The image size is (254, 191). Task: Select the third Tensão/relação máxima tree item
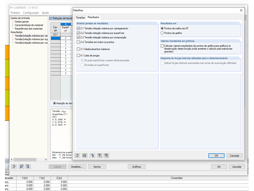click(31, 43)
